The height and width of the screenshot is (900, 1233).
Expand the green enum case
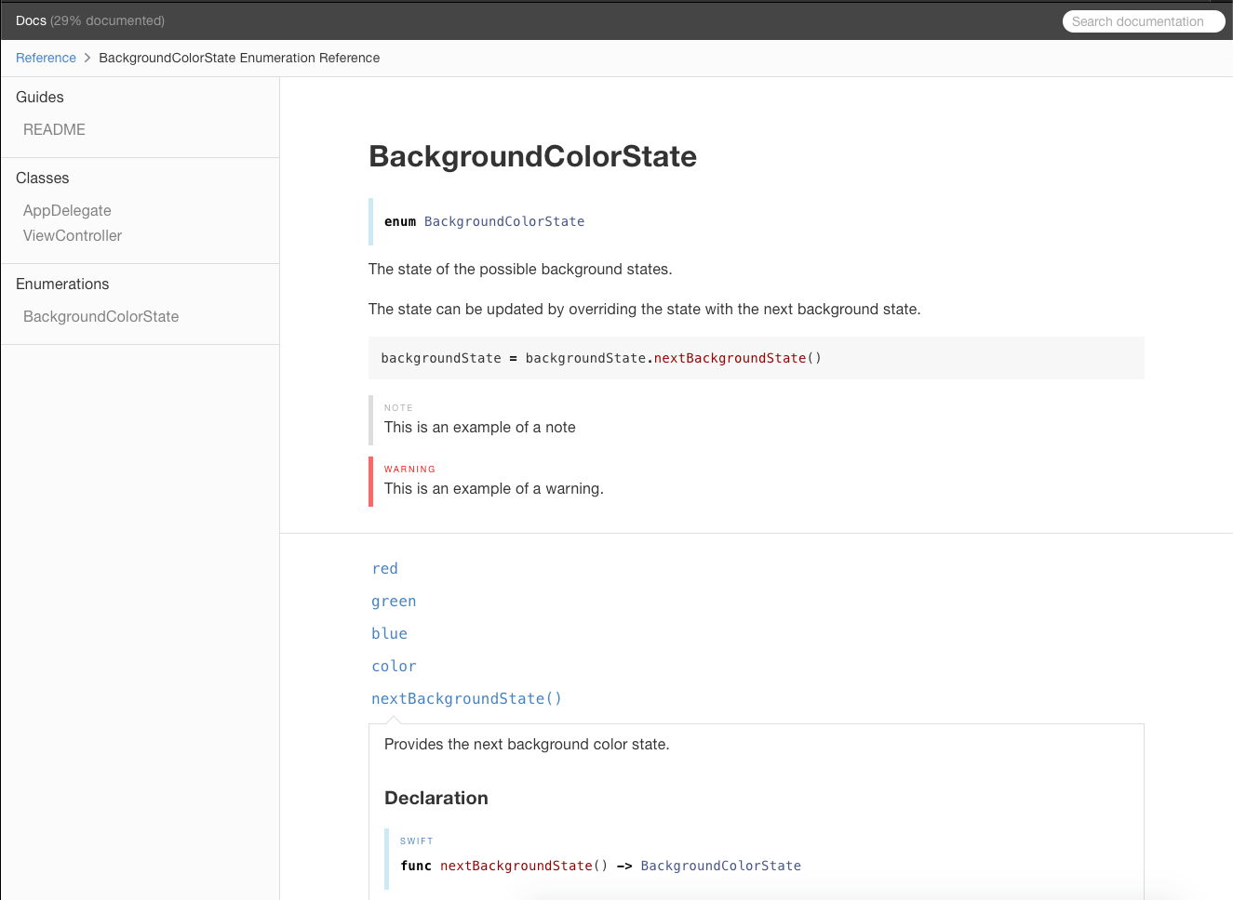pos(394,601)
